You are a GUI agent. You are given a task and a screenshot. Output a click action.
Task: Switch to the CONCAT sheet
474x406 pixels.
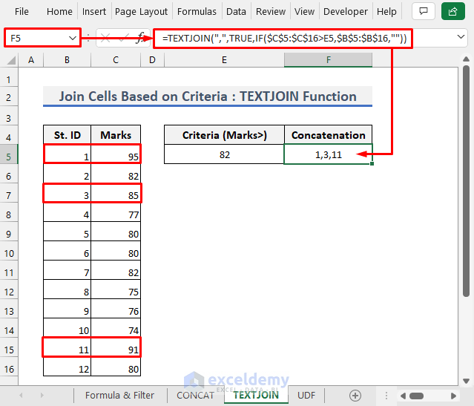click(x=196, y=396)
